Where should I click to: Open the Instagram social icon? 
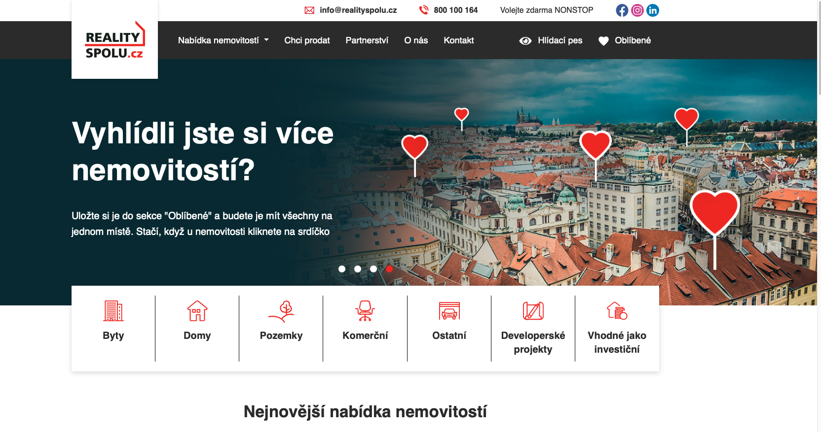point(637,10)
